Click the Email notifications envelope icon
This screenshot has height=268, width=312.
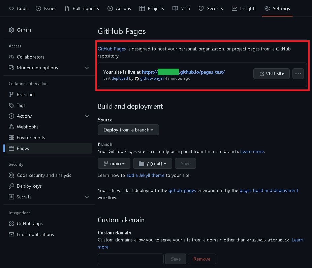click(11, 234)
